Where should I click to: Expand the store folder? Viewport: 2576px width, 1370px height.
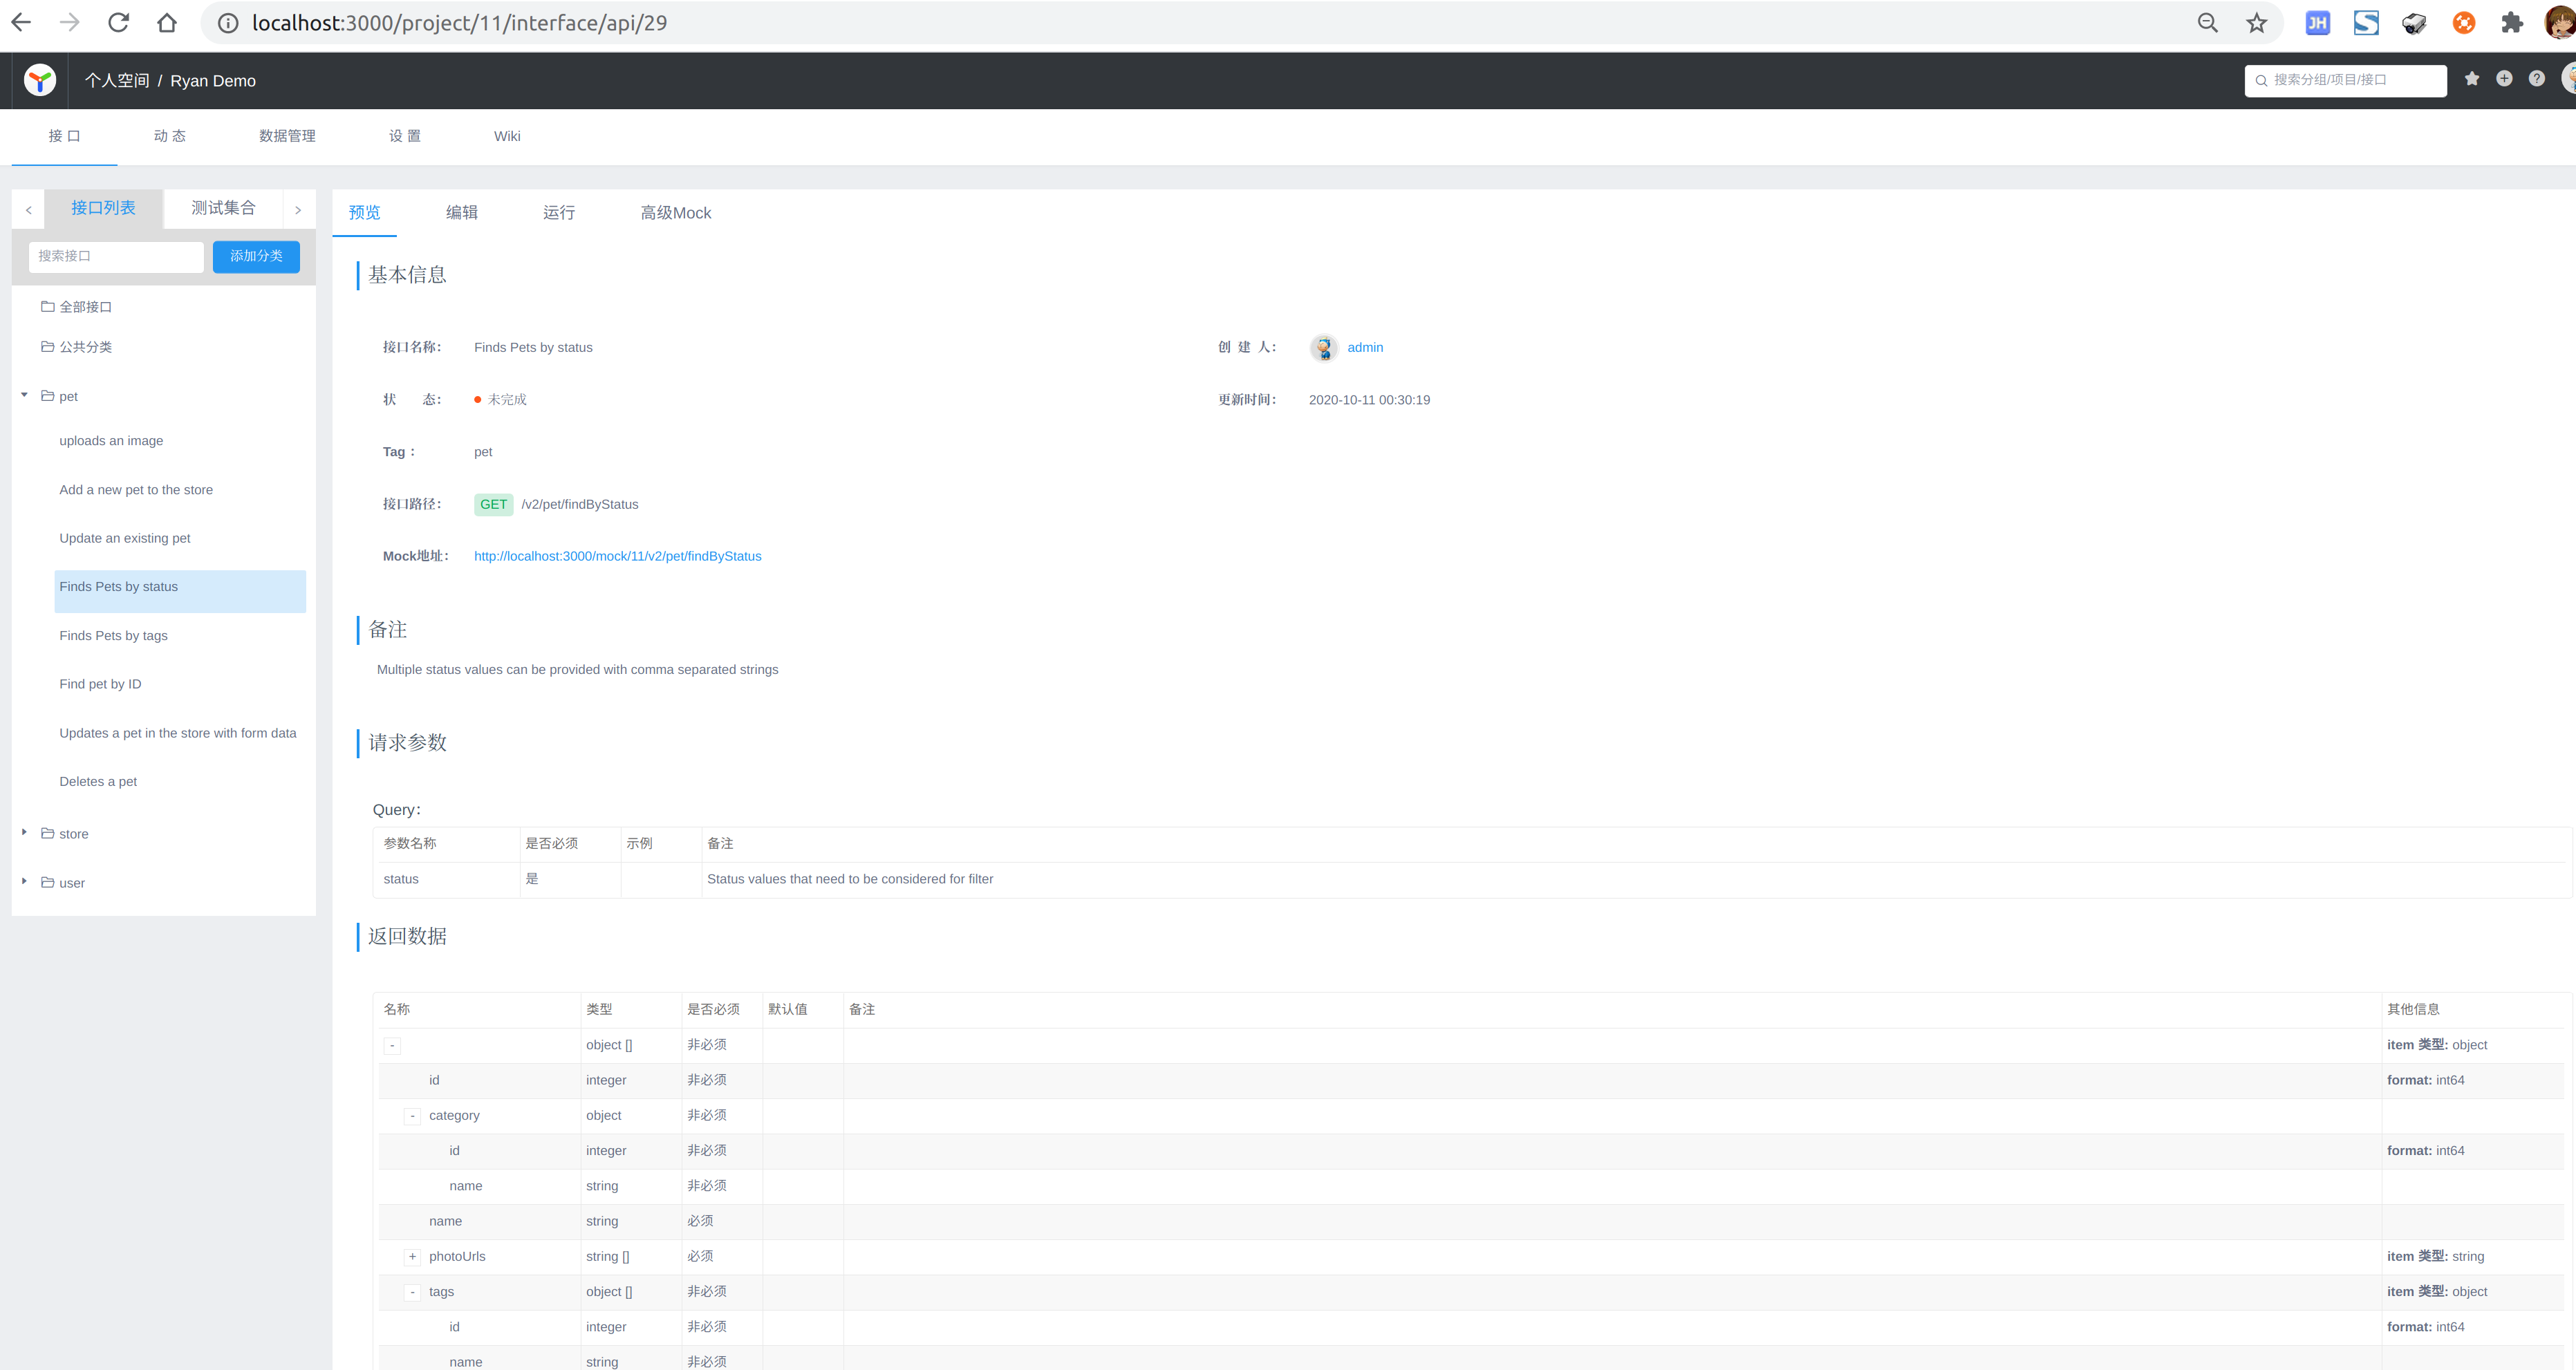(x=24, y=832)
